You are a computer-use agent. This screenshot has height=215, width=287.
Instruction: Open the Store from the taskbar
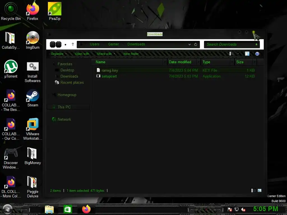click(x=68, y=209)
